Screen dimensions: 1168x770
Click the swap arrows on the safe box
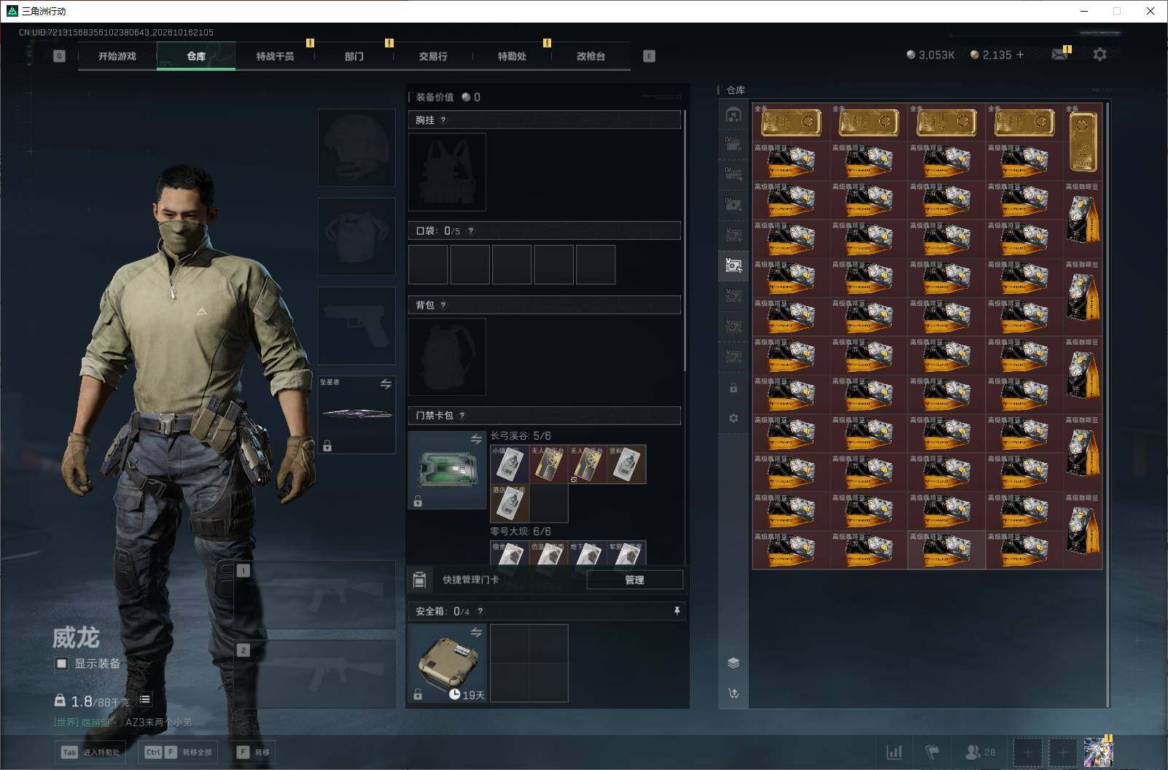pos(476,632)
